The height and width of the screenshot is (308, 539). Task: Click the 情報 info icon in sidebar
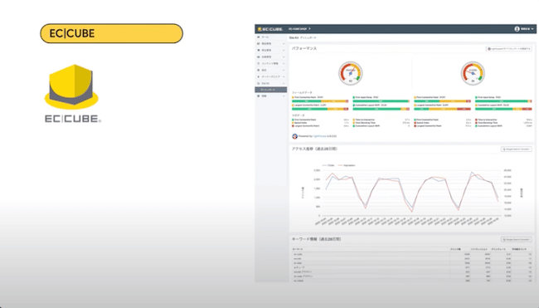click(x=259, y=96)
